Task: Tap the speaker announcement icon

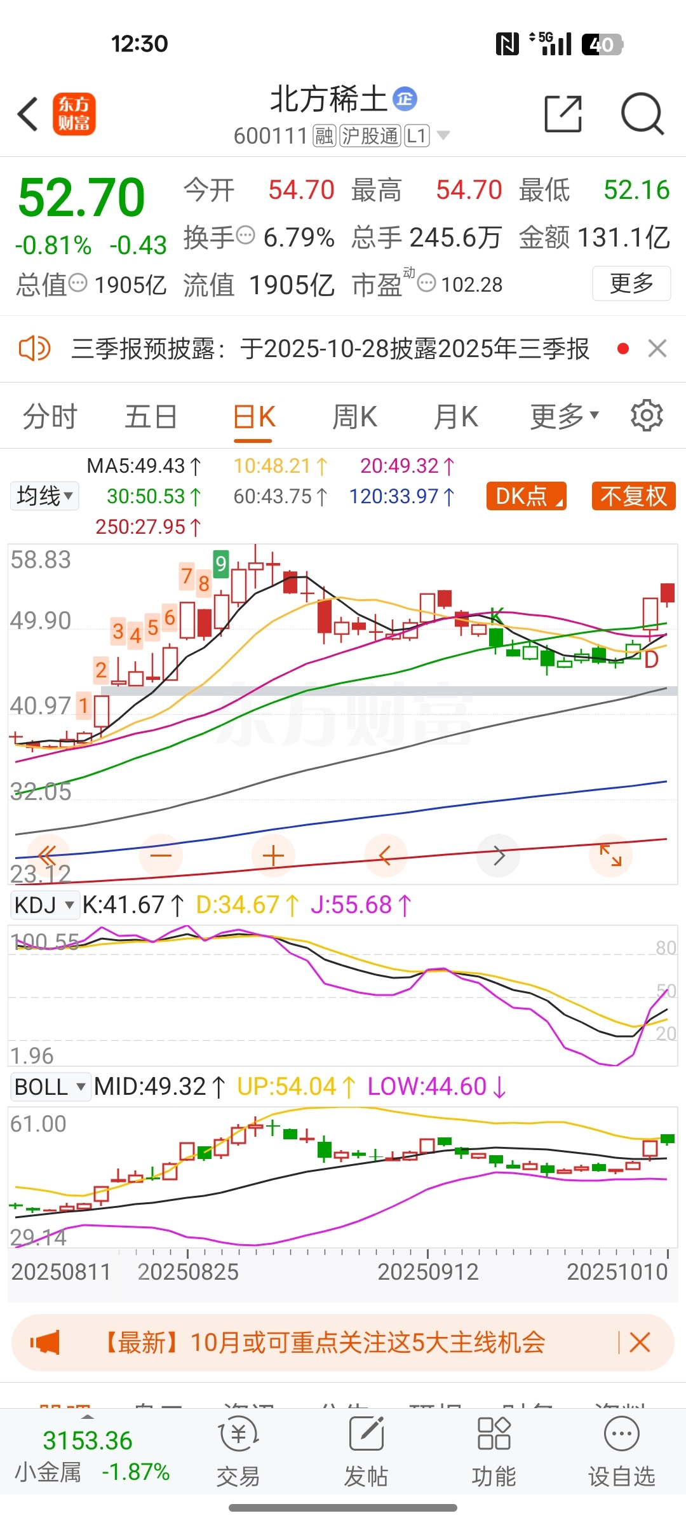Action: coord(34,349)
